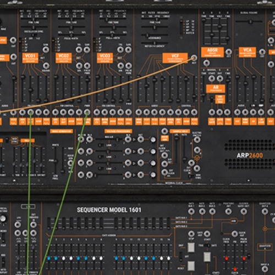Viewport: 275px width, 275px height.
Task: Change the VCO2 octave range selector
Action: [x=53, y=45]
